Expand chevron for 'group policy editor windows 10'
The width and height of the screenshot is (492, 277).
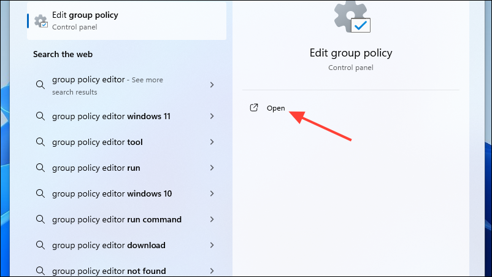(x=212, y=193)
